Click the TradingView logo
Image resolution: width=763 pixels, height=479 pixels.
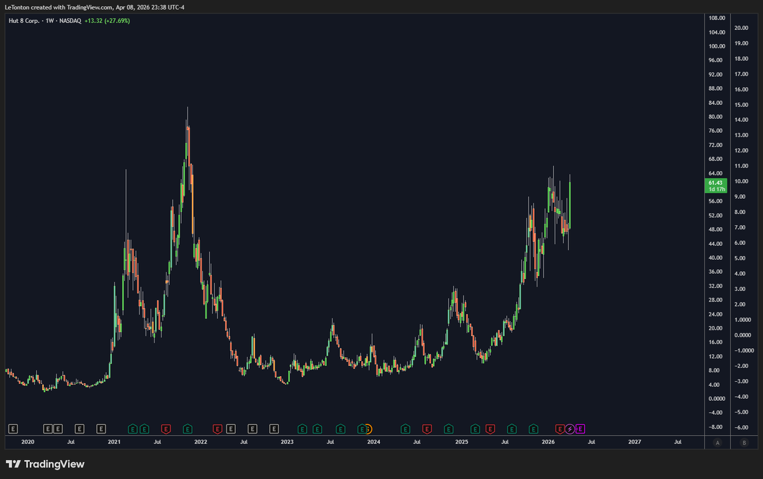point(45,464)
